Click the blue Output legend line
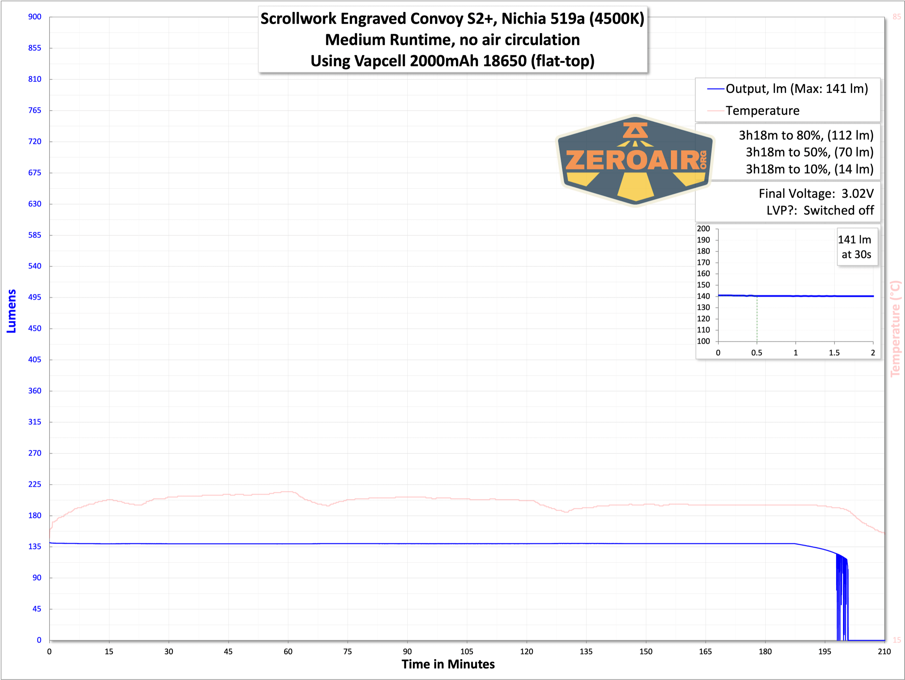905x680 pixels. click(x=716, y=89)
